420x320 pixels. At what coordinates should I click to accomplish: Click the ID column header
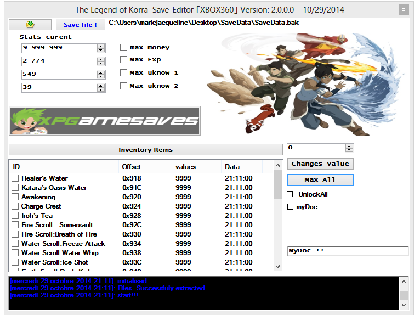click(16, 167)
